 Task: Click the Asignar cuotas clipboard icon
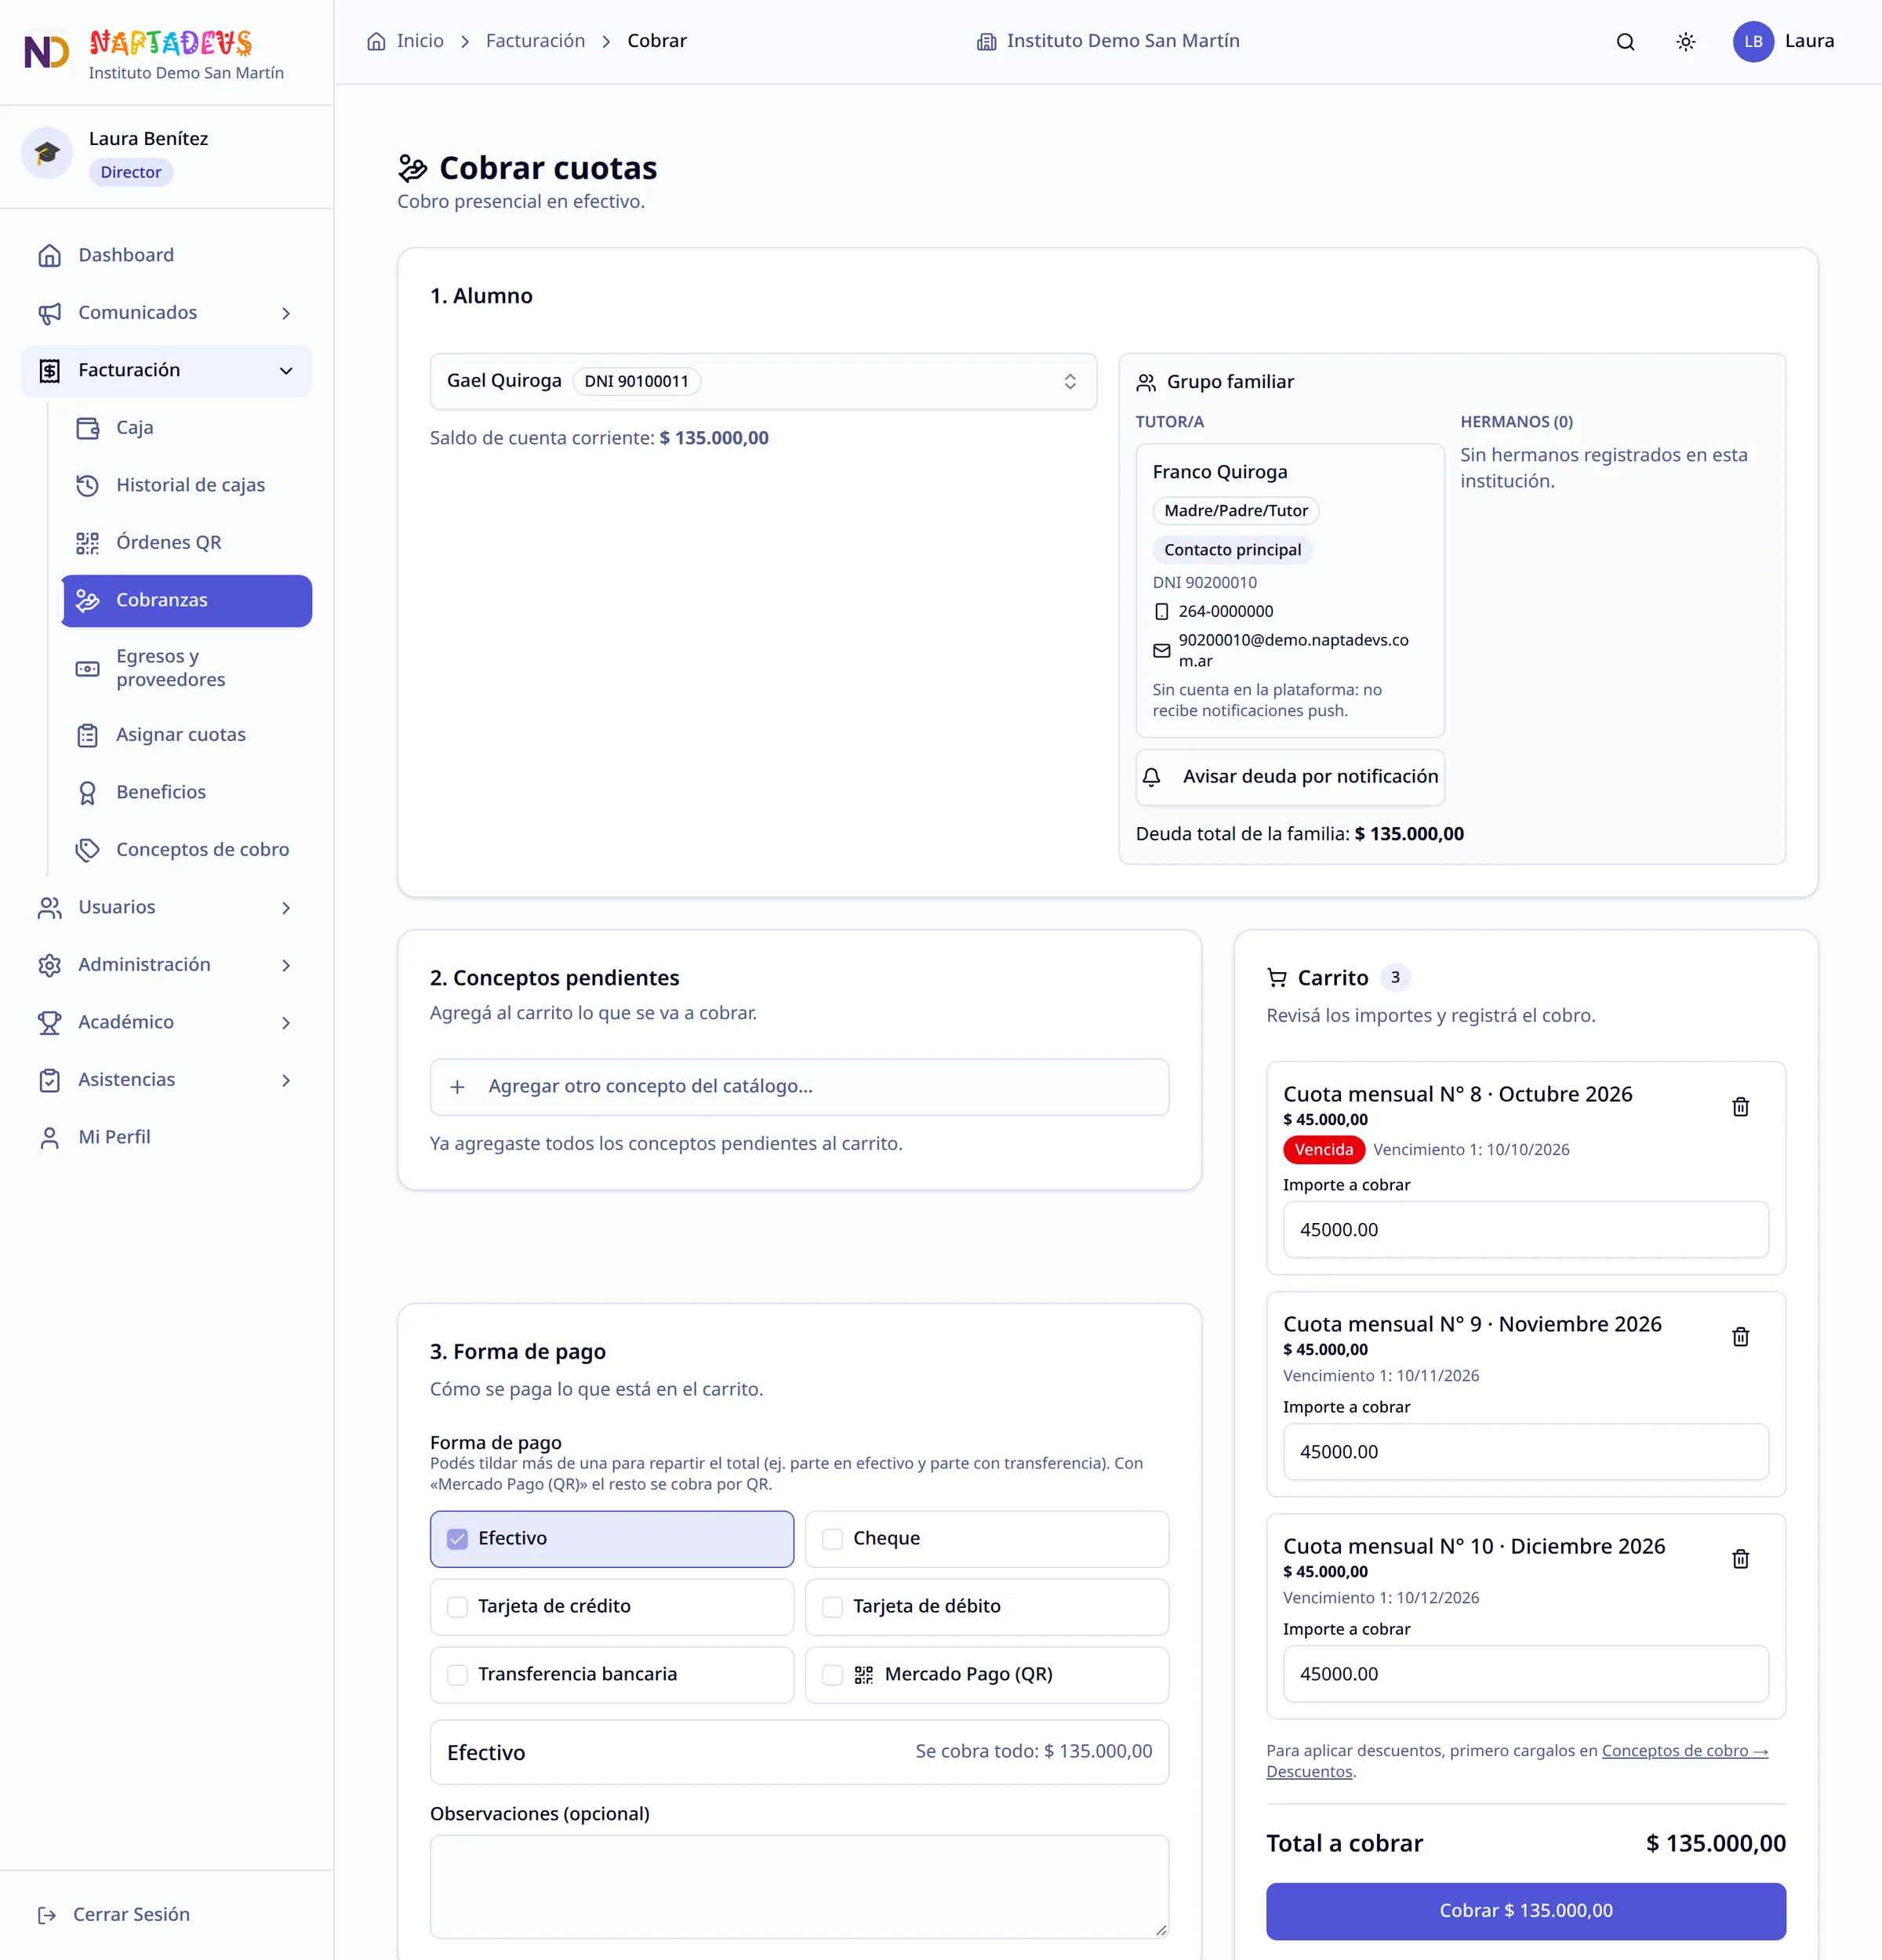tap(88, 735)
